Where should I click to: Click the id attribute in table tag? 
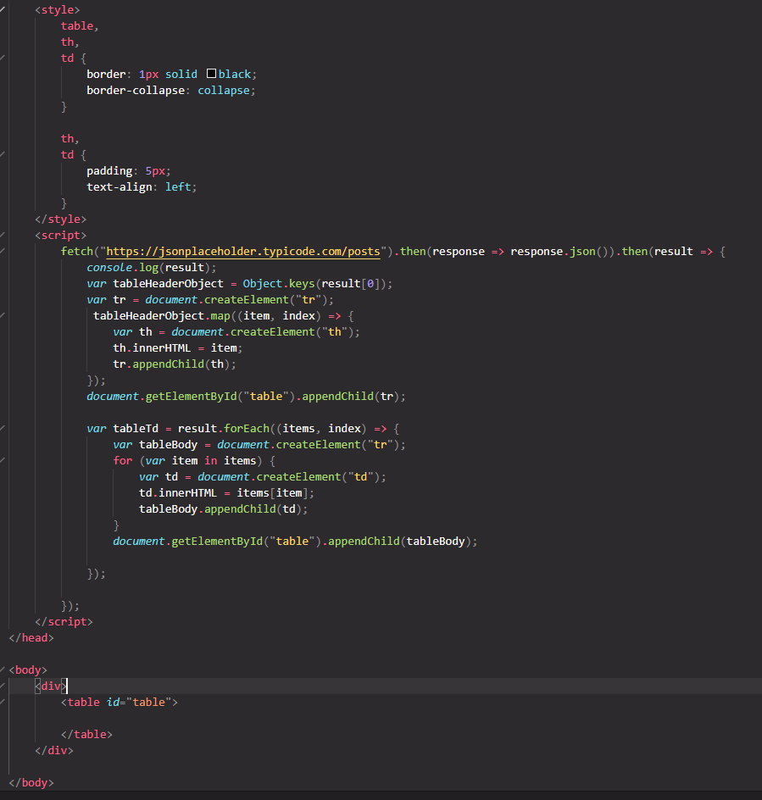[x=113, y=702]
